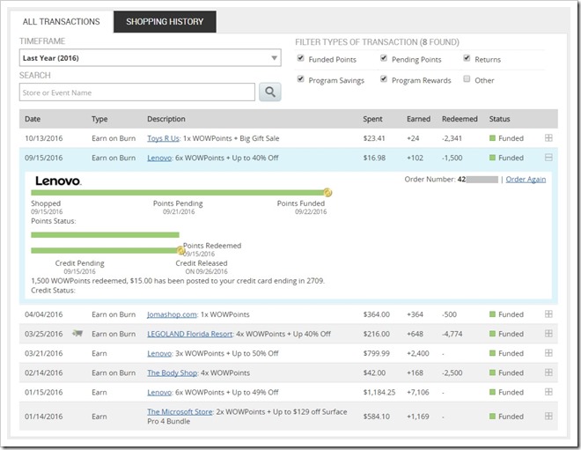The height and width of the screenshot is (450, 581).
Task: Click the Points Status green bar
Action: pyautogui.click(x=106, y=234)
